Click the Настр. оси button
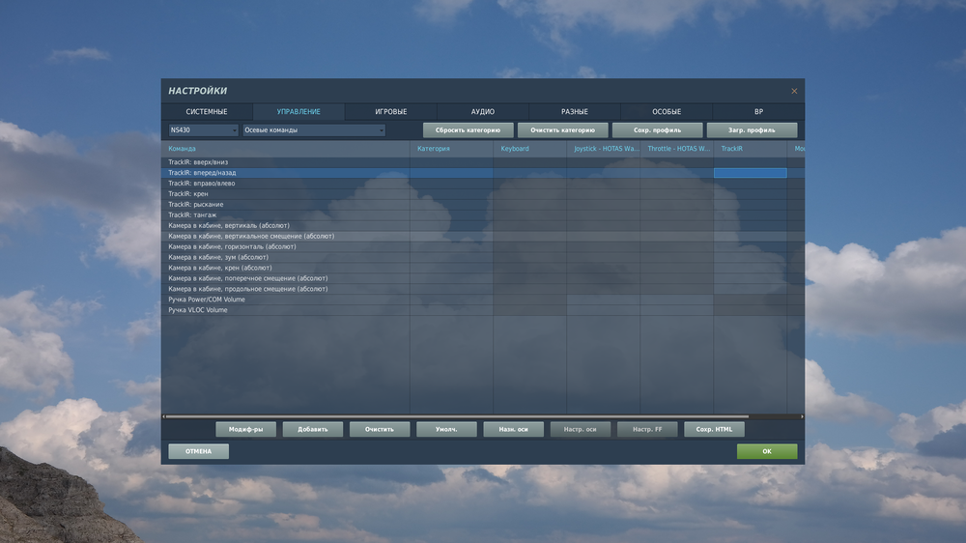Image resolution: width=966 pixels, height=543 pixels. coord(581,429)
